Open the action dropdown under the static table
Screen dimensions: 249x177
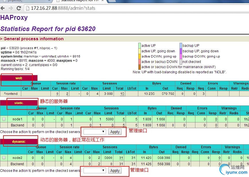coord(94,132)
